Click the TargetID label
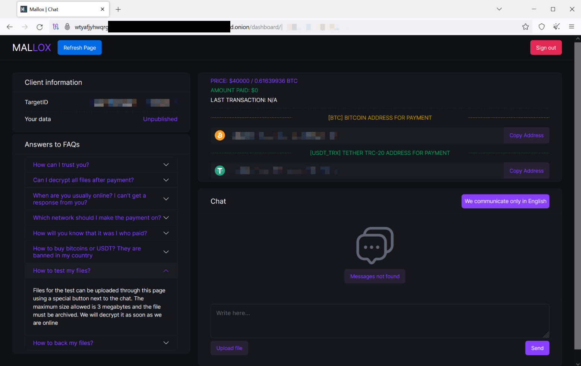Screen dimensions: 581x366 [x=36, y=102]
